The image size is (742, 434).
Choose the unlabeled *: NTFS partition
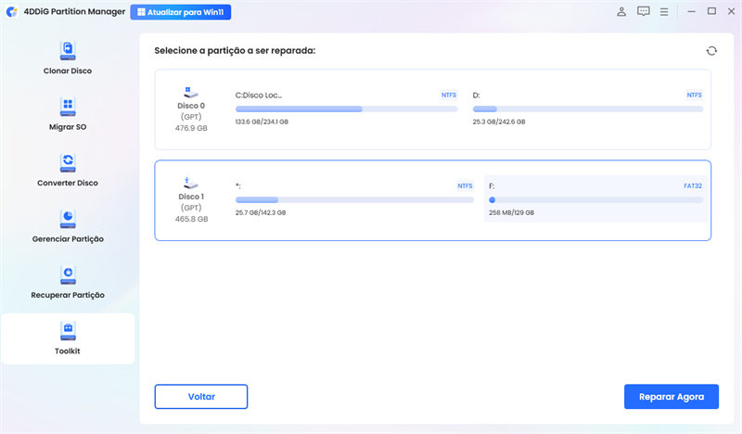coord(353,200)
